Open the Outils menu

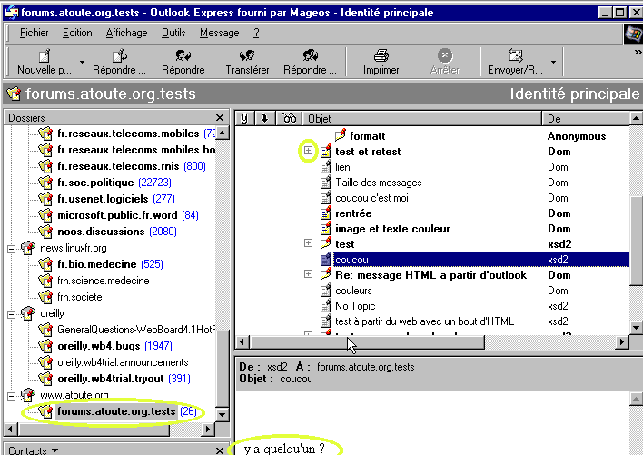coord(173,33)
